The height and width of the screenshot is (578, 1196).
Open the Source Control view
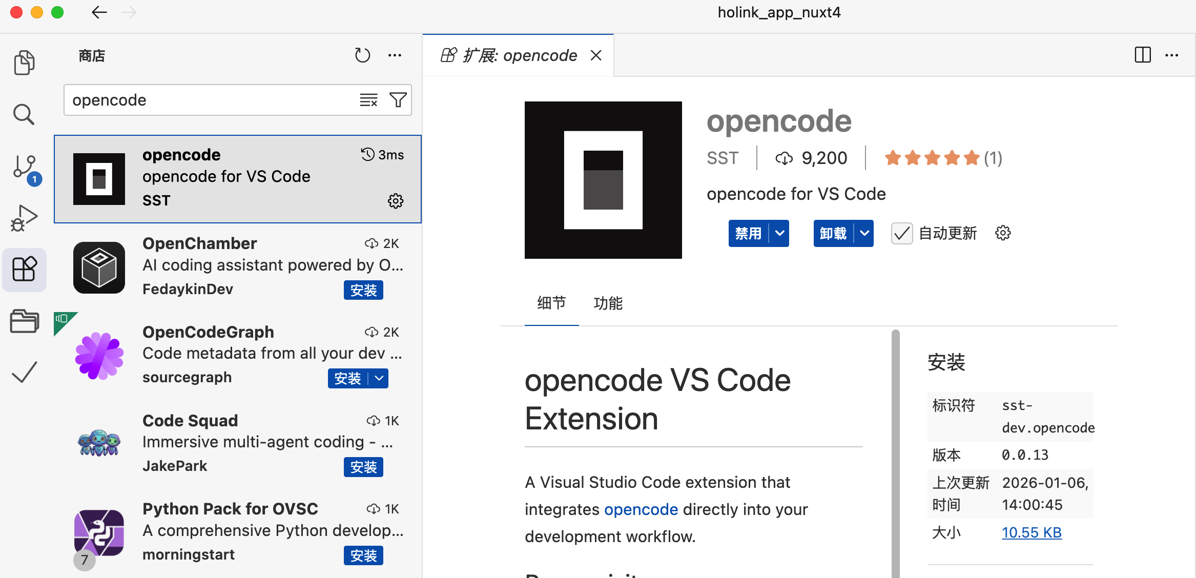click(x=24, y=166)
